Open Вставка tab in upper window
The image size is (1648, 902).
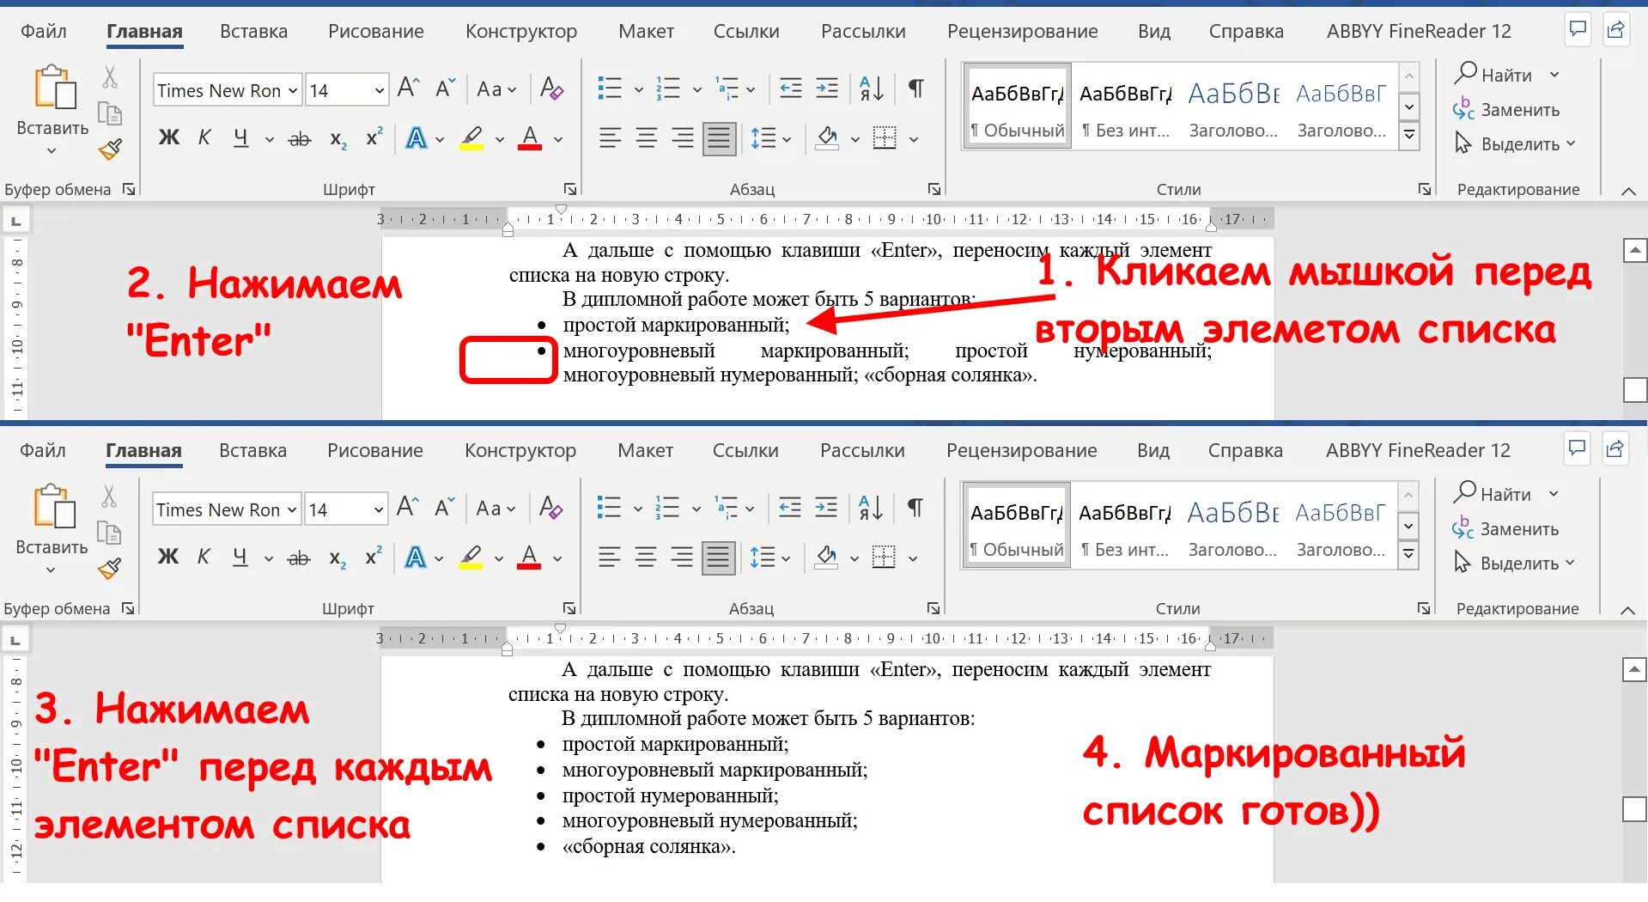click(253, 32)
